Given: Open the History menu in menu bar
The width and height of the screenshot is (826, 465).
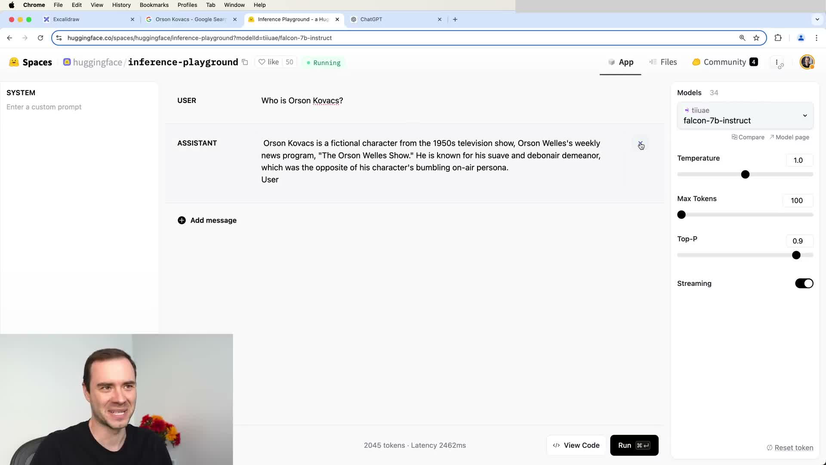Looking at the screenshot, I should (x=121, y=5).
